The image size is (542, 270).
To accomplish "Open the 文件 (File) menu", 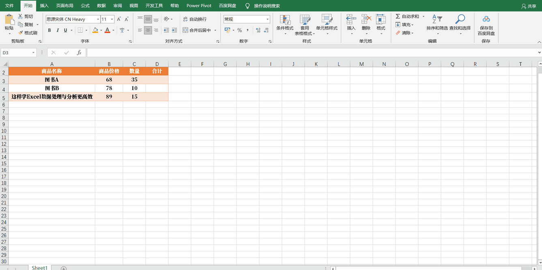I will coord(9,6).
